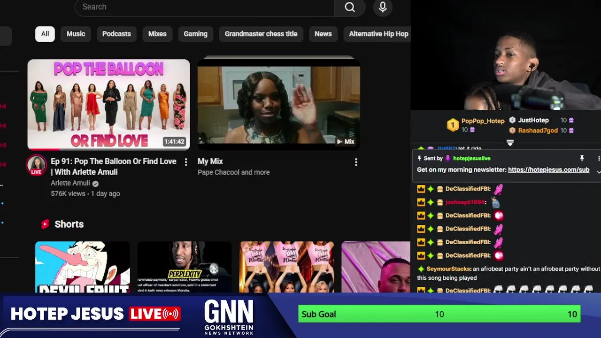601x338 pixels.
Task: Collapse the pinned chat message chevron
Action: 599,172
